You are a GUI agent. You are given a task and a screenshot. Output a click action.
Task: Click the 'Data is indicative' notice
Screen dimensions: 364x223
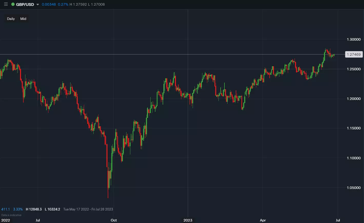coord(11,215)
